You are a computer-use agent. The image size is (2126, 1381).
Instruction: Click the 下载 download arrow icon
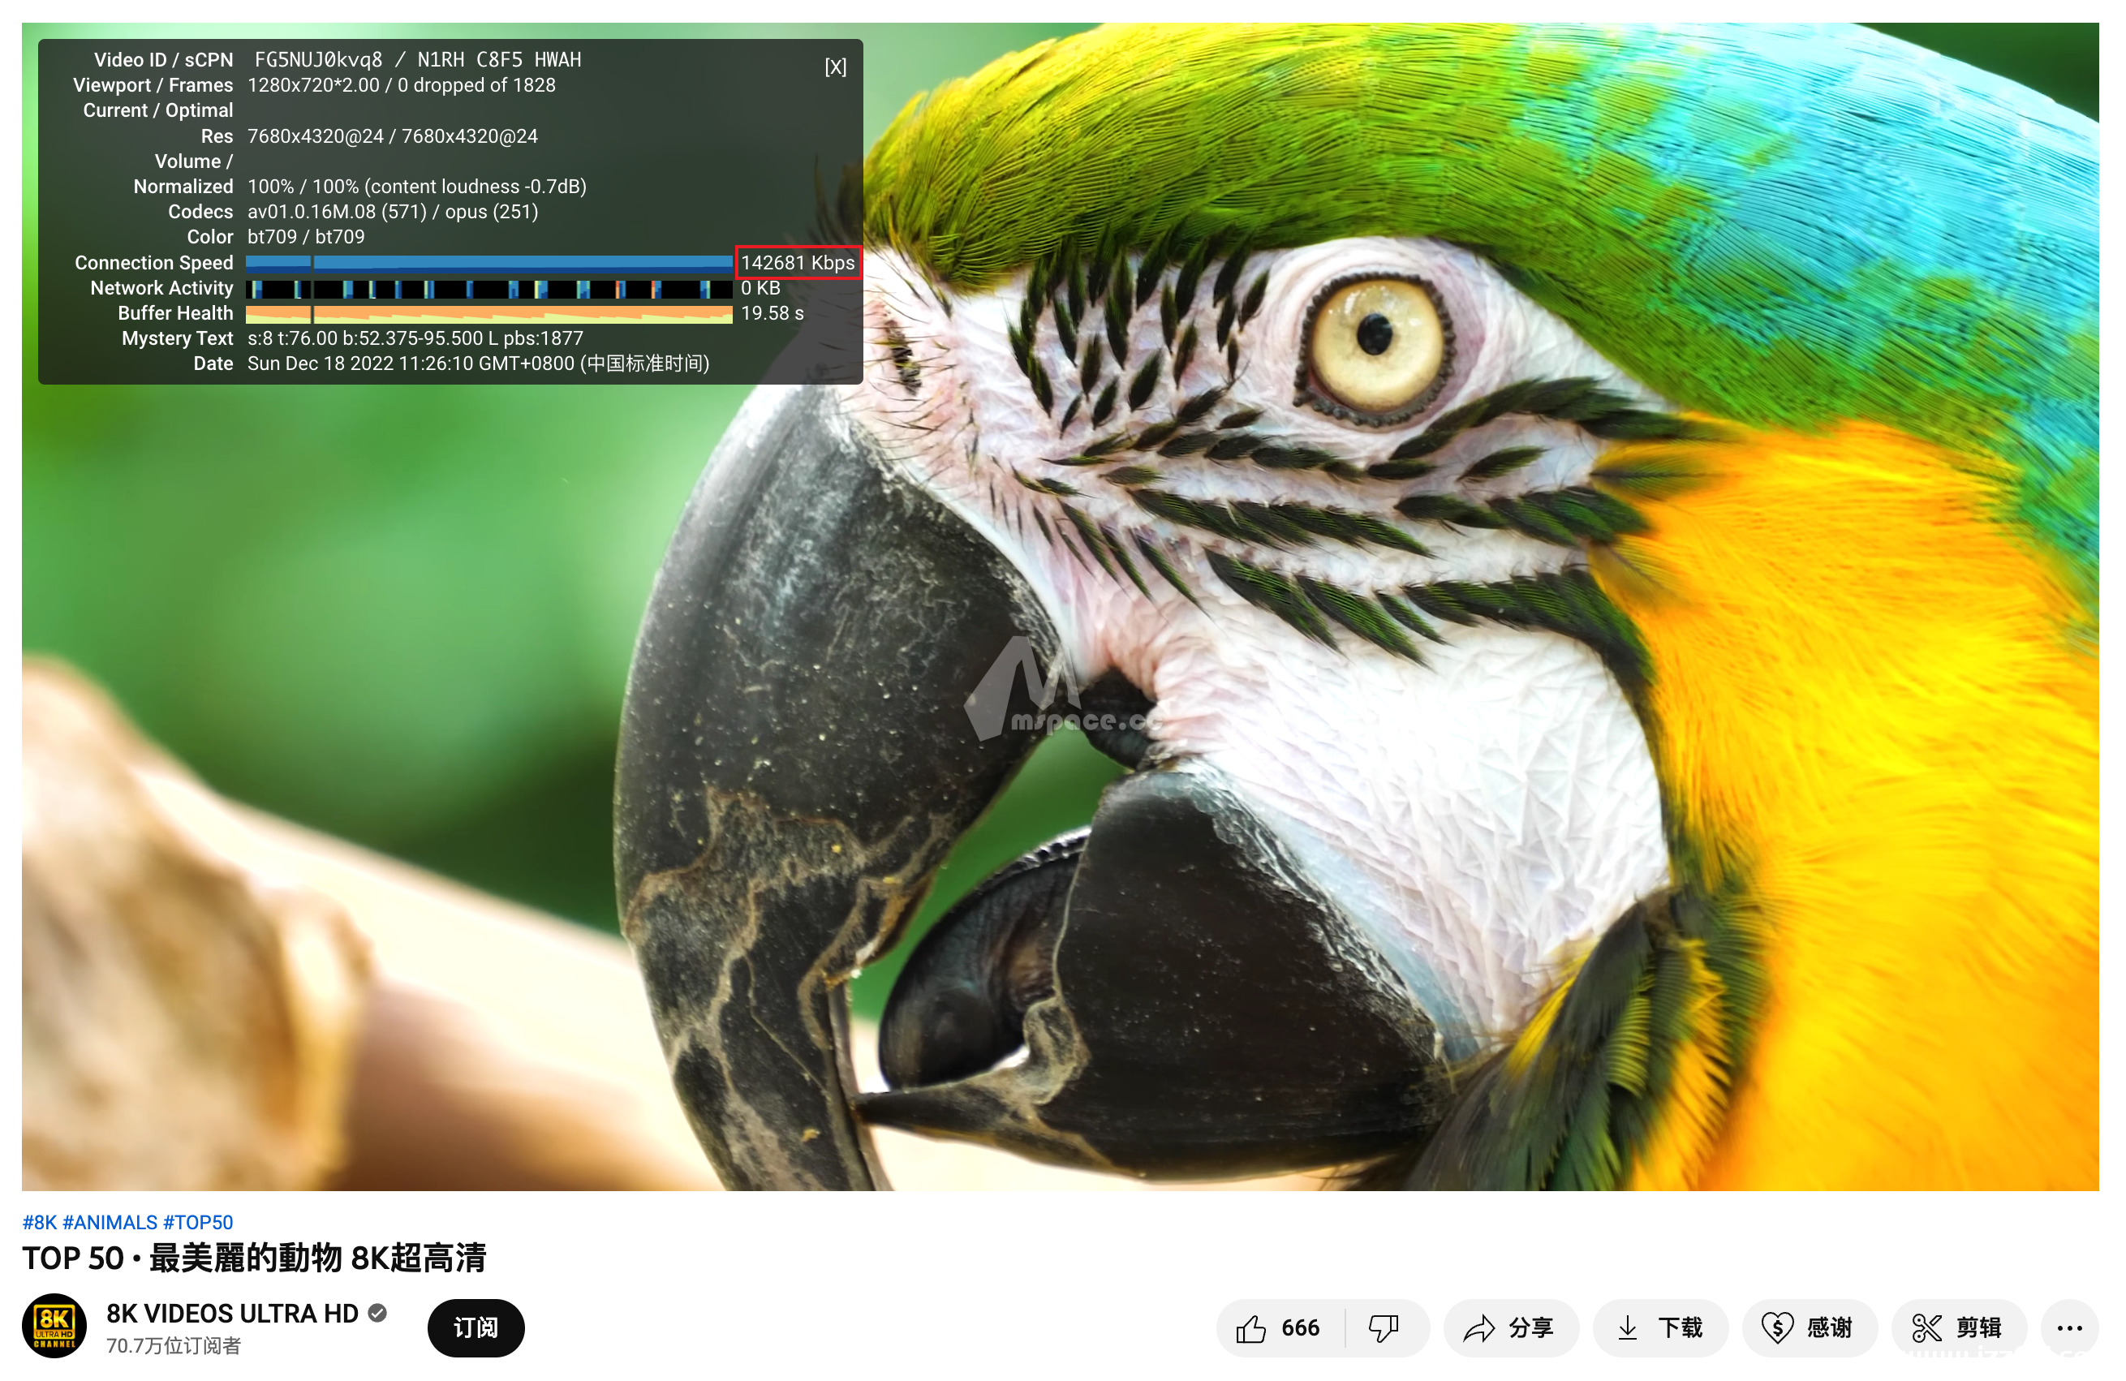(1628, 1328)
